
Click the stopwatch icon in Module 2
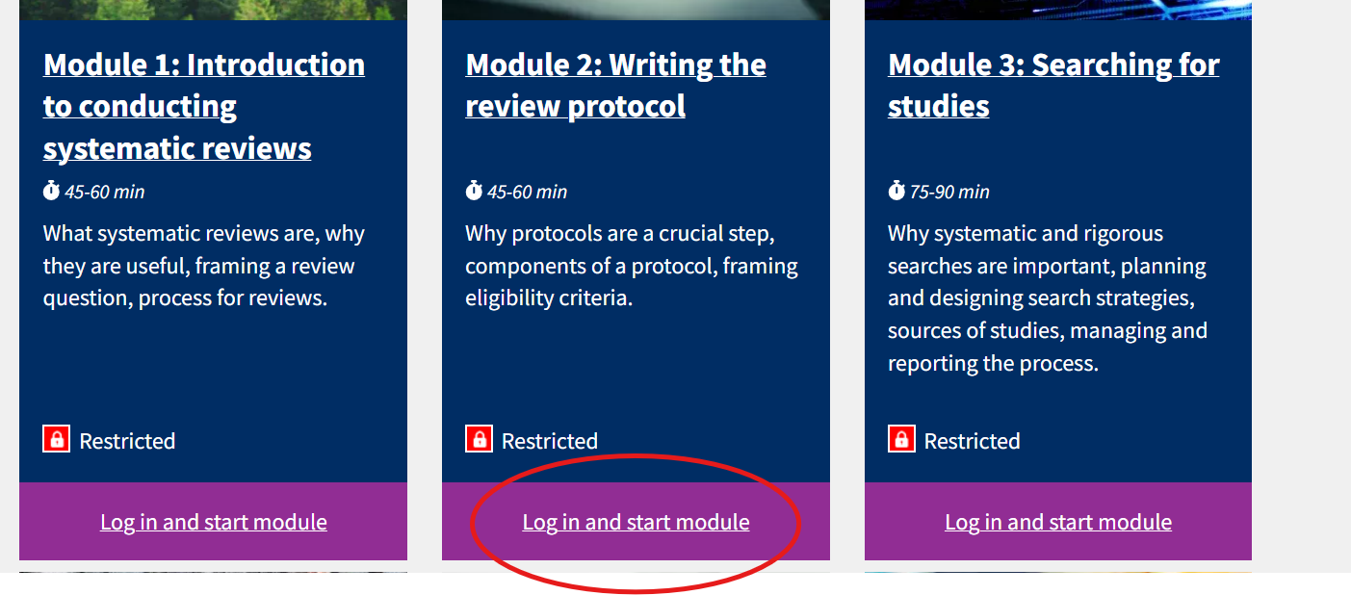coord(474,191)
